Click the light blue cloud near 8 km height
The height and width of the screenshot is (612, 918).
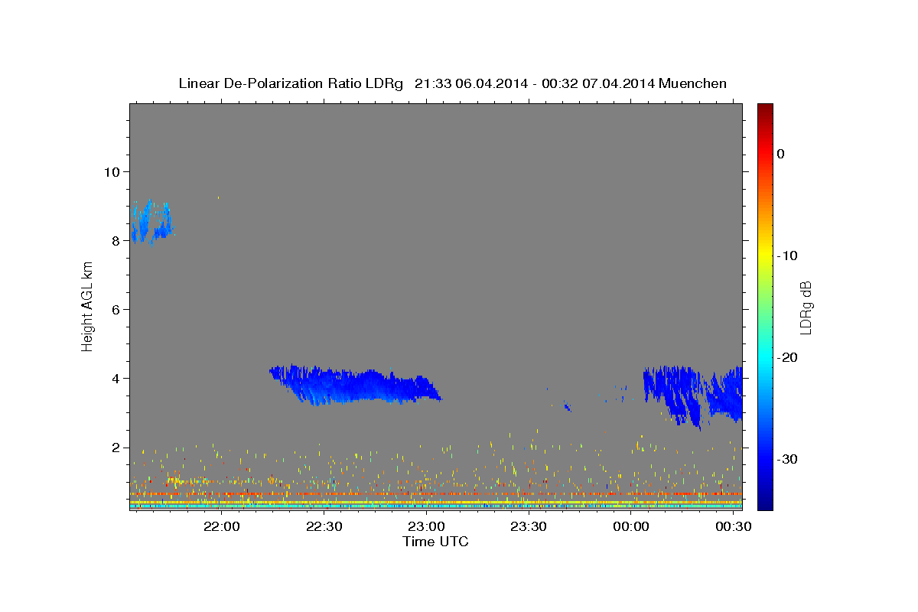[151, 222]
